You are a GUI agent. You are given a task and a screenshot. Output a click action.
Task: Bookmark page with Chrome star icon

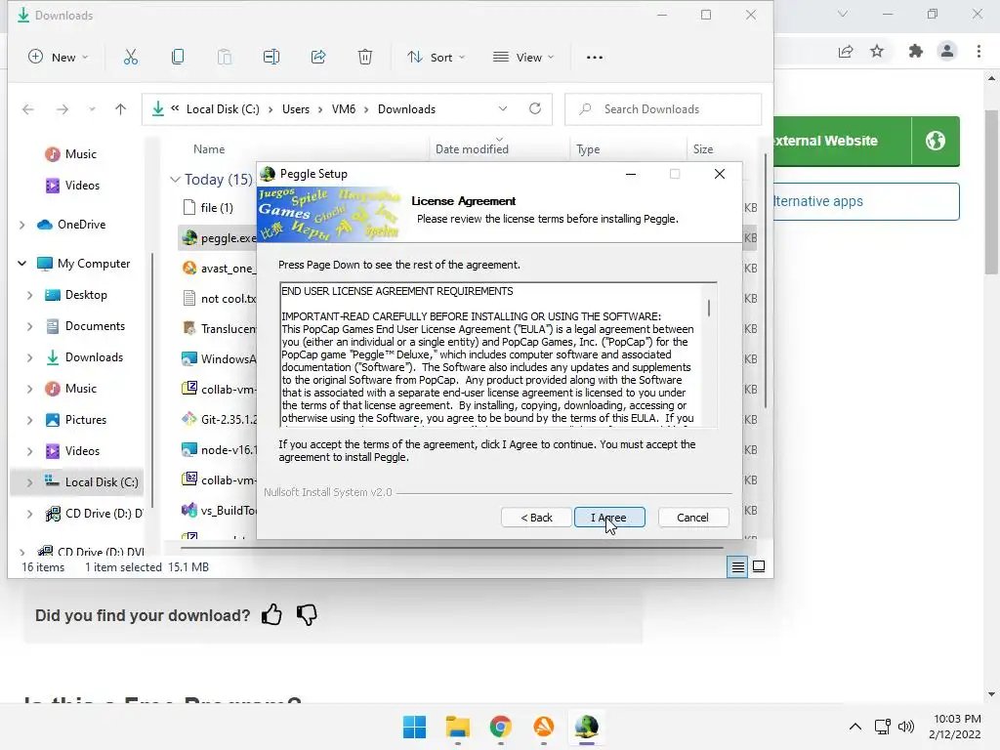877,51
